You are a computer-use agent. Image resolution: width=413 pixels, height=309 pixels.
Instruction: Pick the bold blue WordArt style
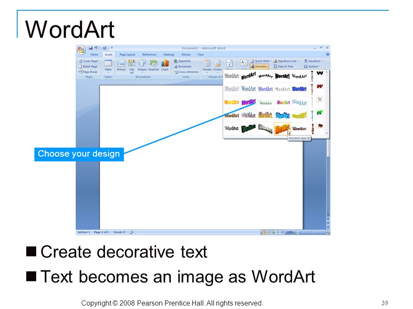click(x=299, y=89)
